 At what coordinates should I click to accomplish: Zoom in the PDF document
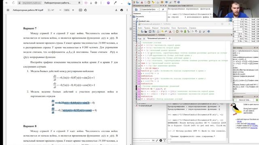pos(73,10)
